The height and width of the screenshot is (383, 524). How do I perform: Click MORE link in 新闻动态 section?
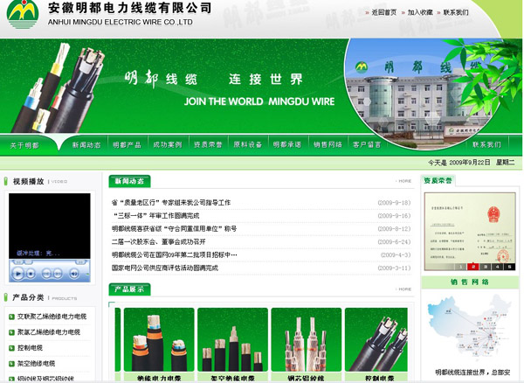[x=403, y=181]
